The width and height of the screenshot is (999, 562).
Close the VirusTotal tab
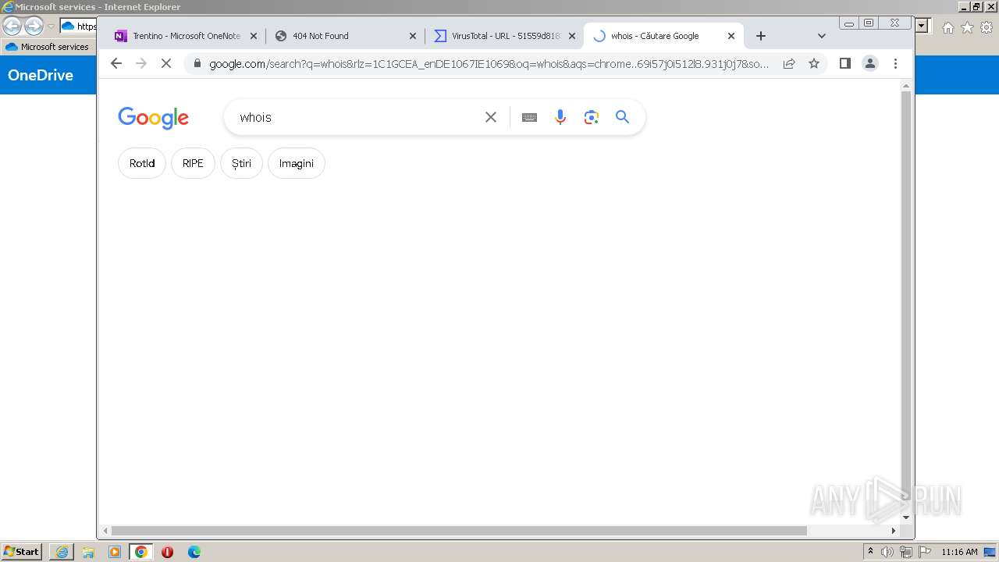point(572,36)
